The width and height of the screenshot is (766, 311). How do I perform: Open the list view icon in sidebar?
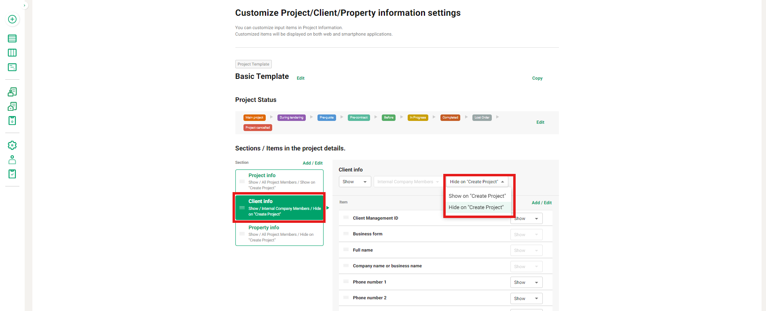click(12, 38)
